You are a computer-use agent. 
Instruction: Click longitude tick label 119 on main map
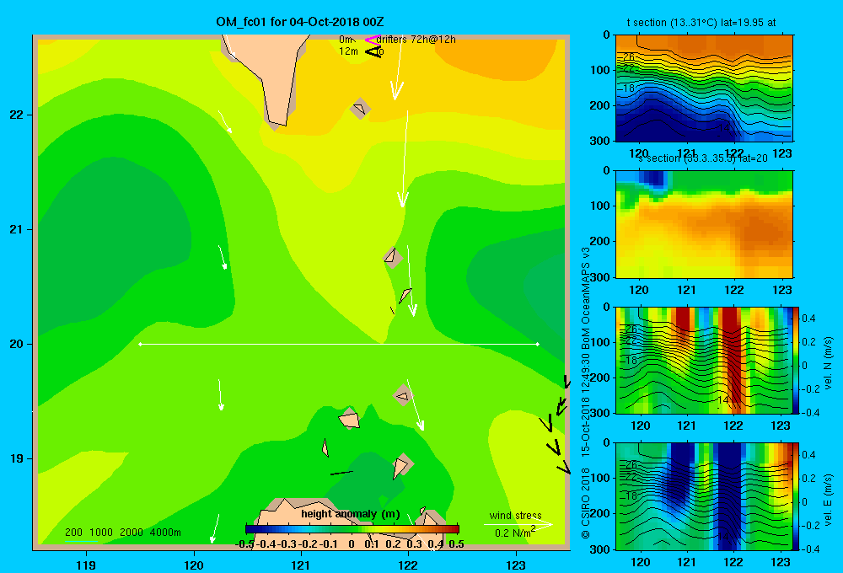[x=86, y=565]
